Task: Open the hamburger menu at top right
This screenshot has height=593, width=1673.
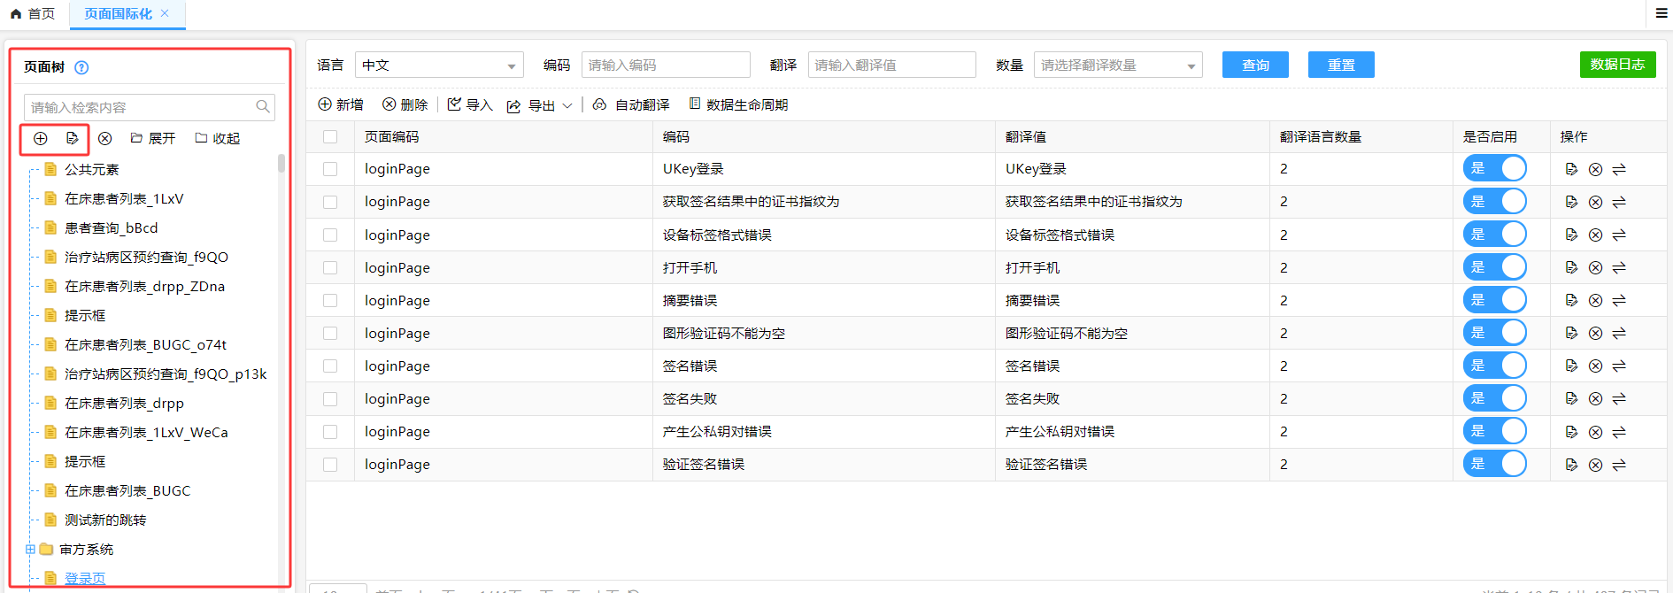Action: coord(1661,13)
